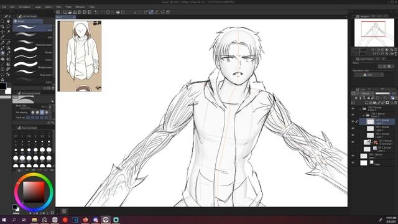Click the Hardness slider in tool property
Viewport: 398px width, 224px height.
pyautogui.click(x=37, y=118)
